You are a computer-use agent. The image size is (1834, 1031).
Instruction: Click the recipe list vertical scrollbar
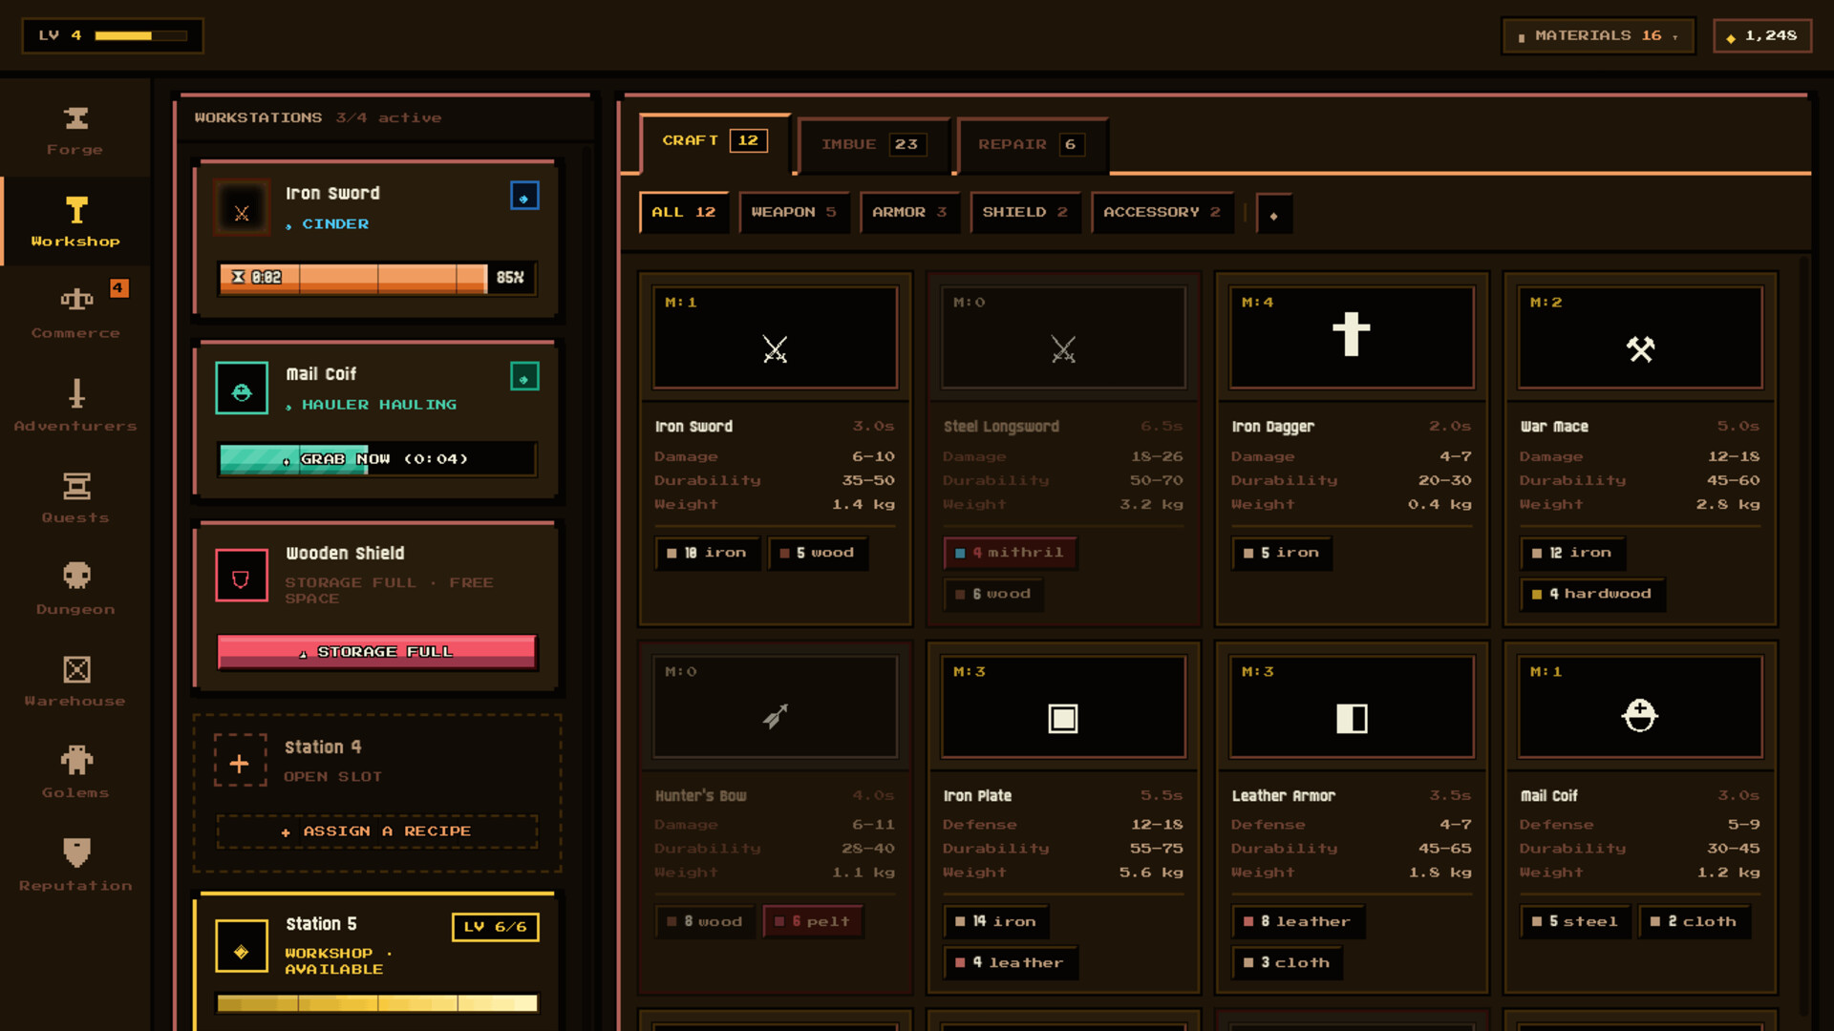coord(1803,635)
